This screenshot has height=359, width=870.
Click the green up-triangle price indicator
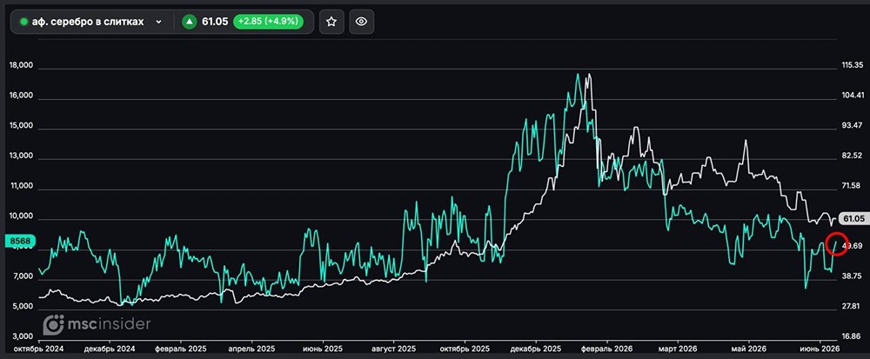coord(190,22)
